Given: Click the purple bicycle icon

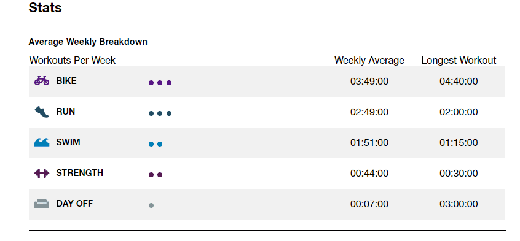Looking at the screenshot, I should (x=42, y=81).
